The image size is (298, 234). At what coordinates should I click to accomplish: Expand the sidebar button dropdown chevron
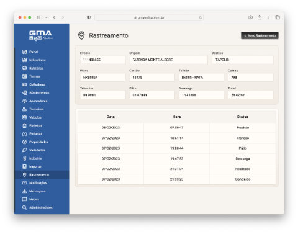coord(46,17)
